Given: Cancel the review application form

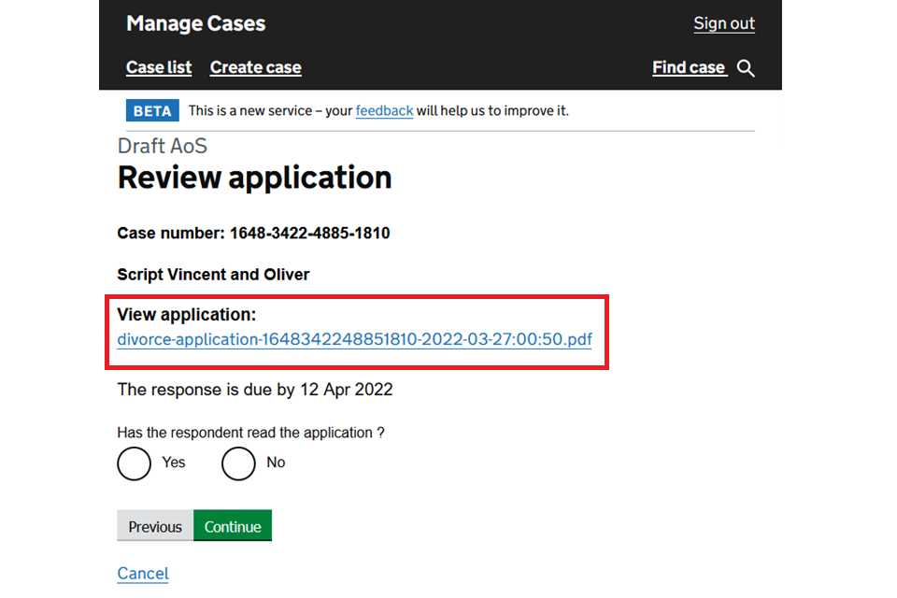Looking at the screenshot, I should coord(143,574).
